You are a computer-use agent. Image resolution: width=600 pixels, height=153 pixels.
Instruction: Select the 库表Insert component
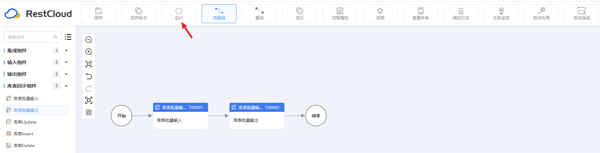(x=36, y=134)
